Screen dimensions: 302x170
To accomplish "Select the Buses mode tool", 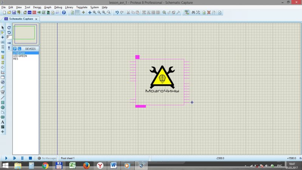I will click(x=3, y=52).
